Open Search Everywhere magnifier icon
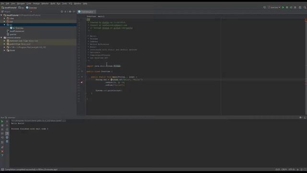This screenshot has width=307, height=173. point(305,8)
